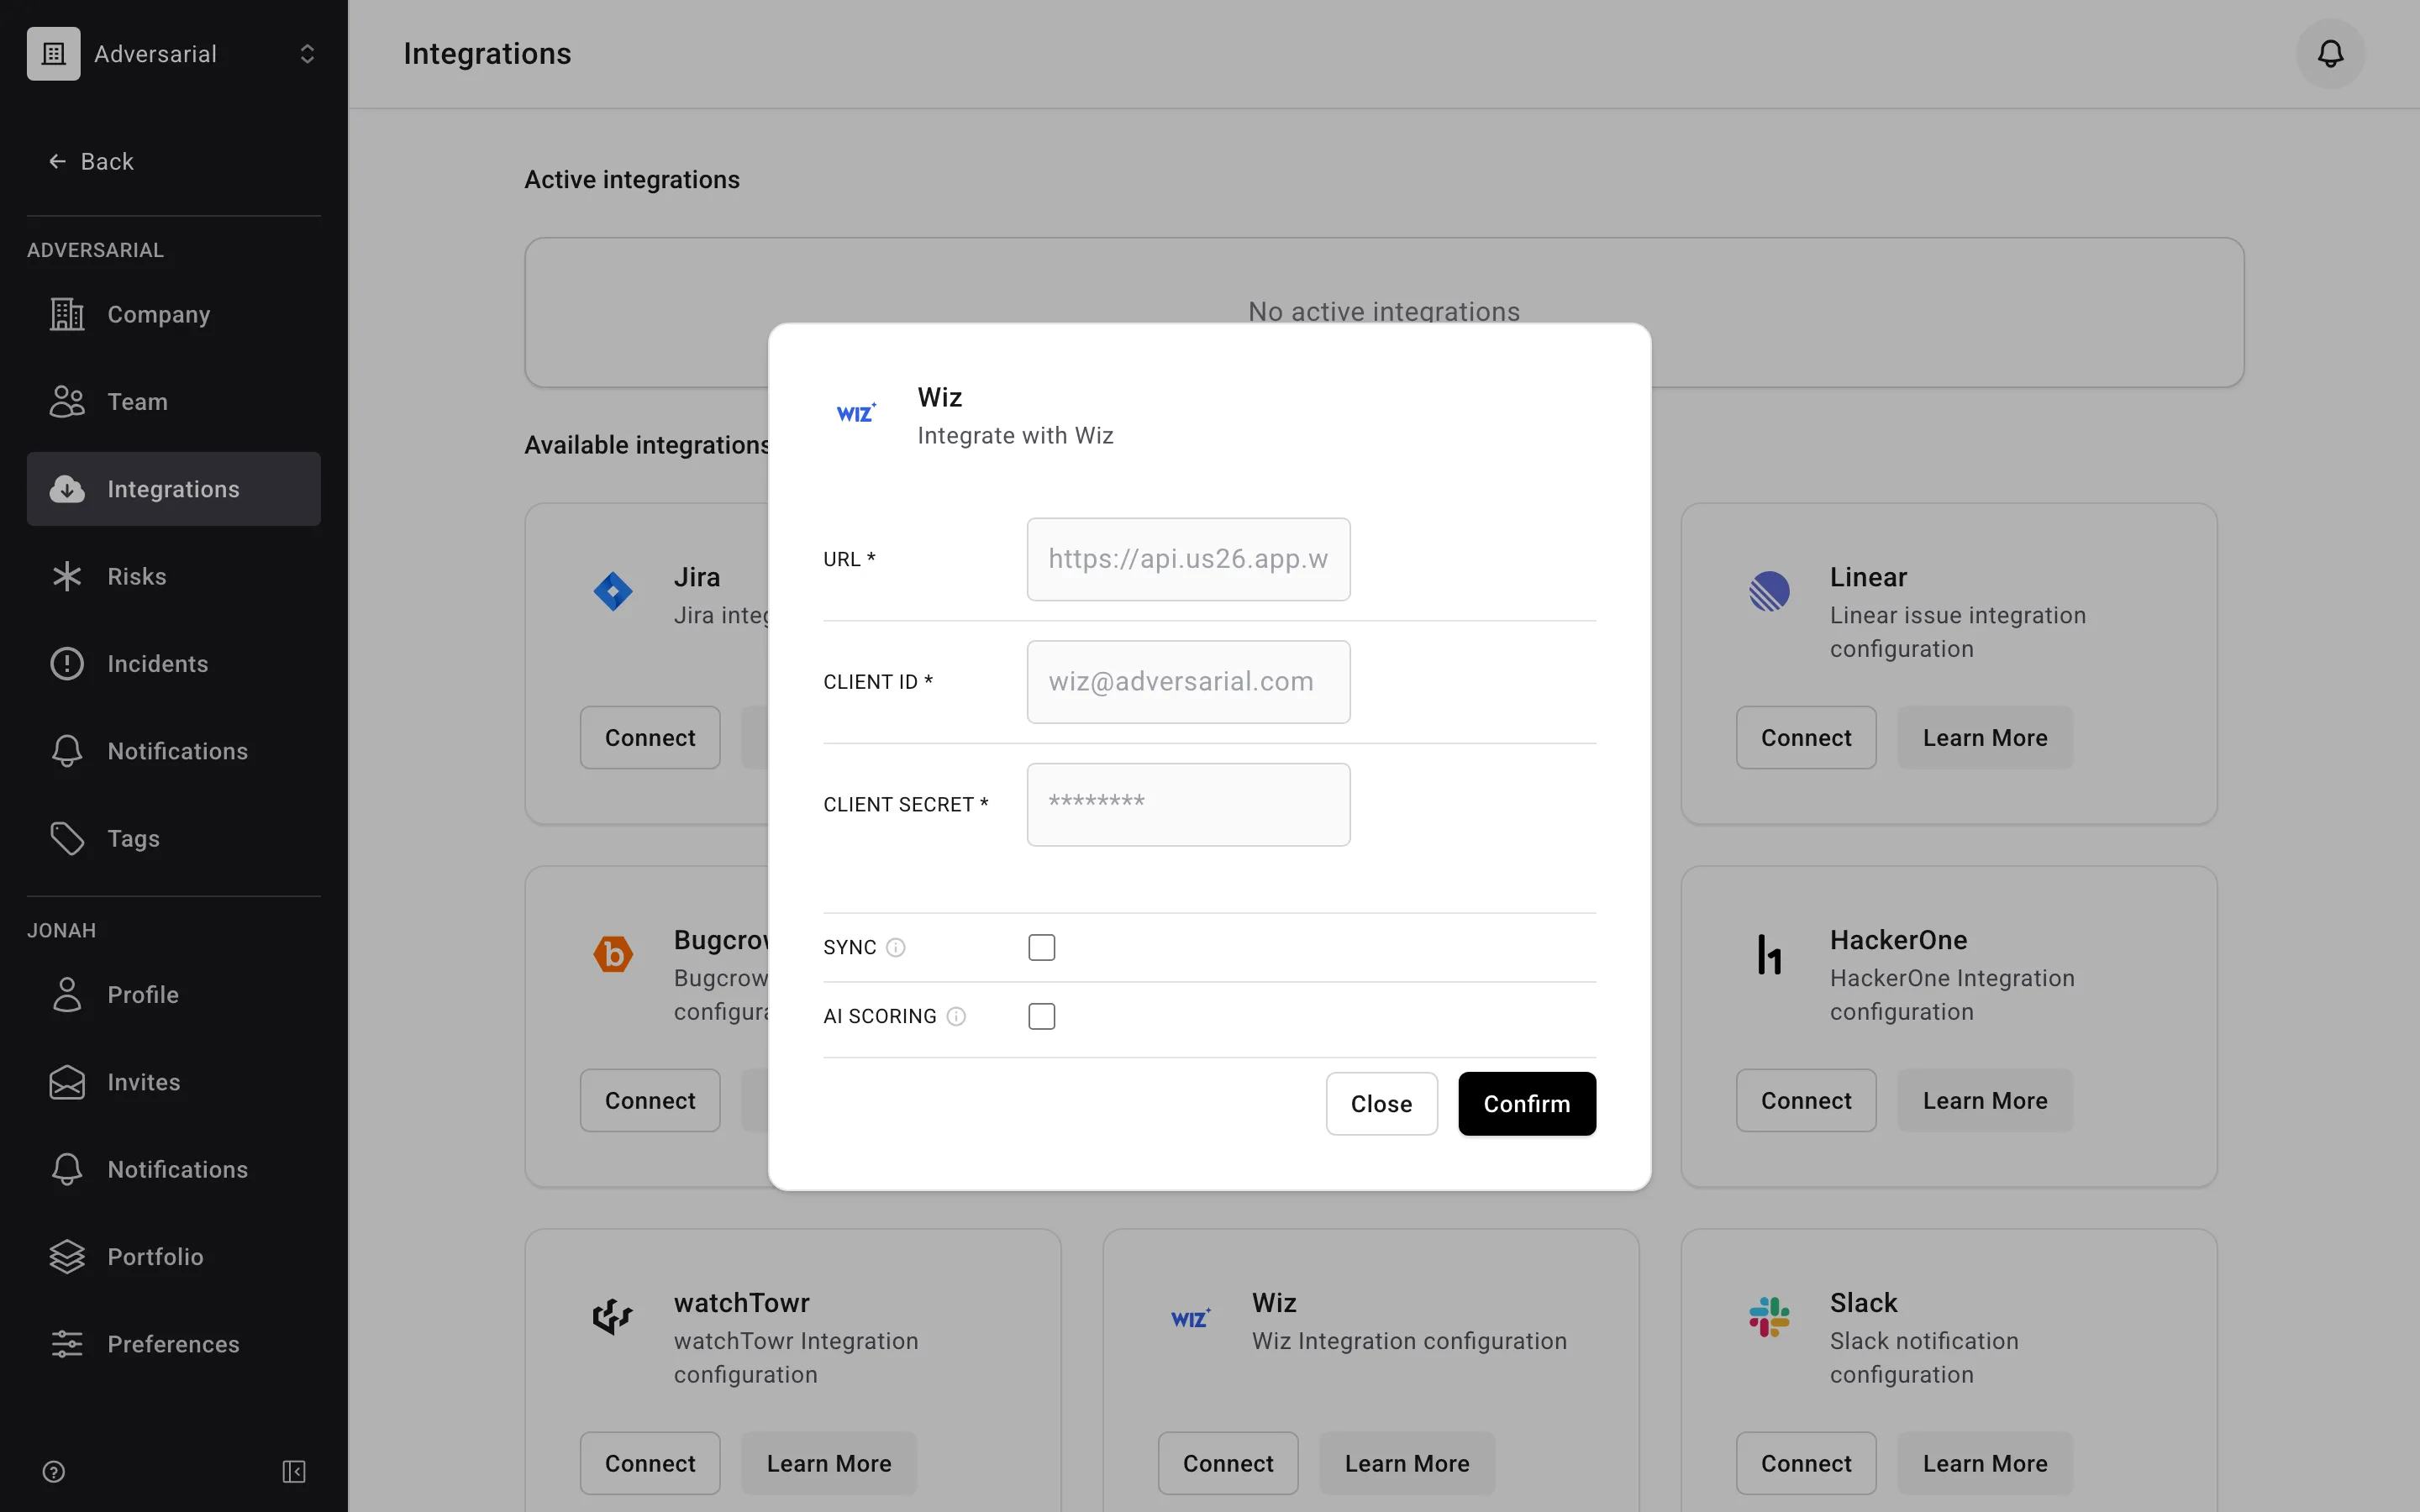
Task: Open the Adversarial workspace switcher chevrons
Action: [x=307, y=54]
